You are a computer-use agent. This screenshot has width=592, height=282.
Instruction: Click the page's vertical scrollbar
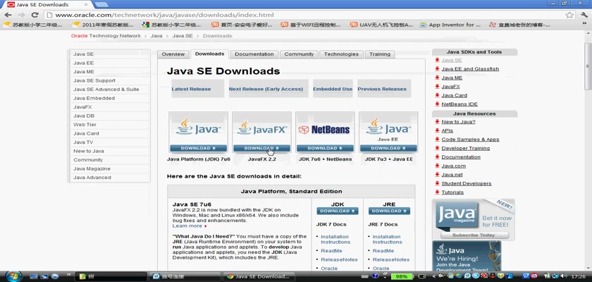point(588,66)
